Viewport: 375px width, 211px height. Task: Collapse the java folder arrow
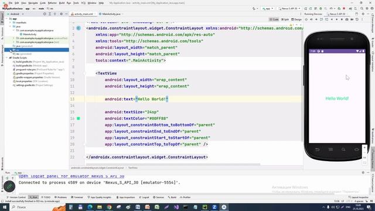coord(11,26)
